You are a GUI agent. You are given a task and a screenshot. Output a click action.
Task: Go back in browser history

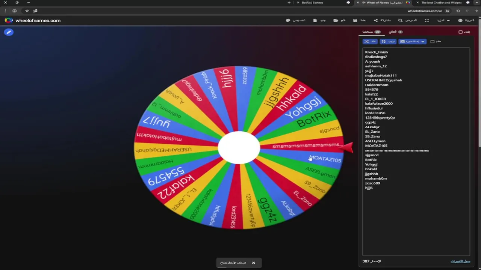(476, 11)
